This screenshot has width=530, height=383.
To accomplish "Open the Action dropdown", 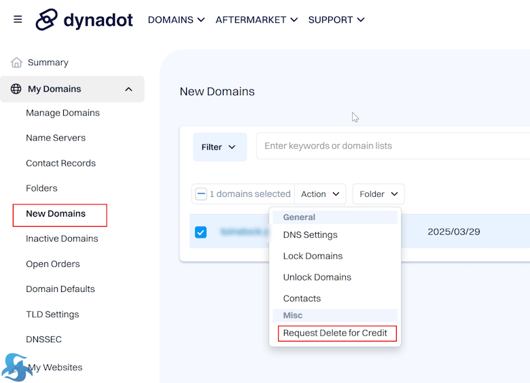I will [320, 194].
